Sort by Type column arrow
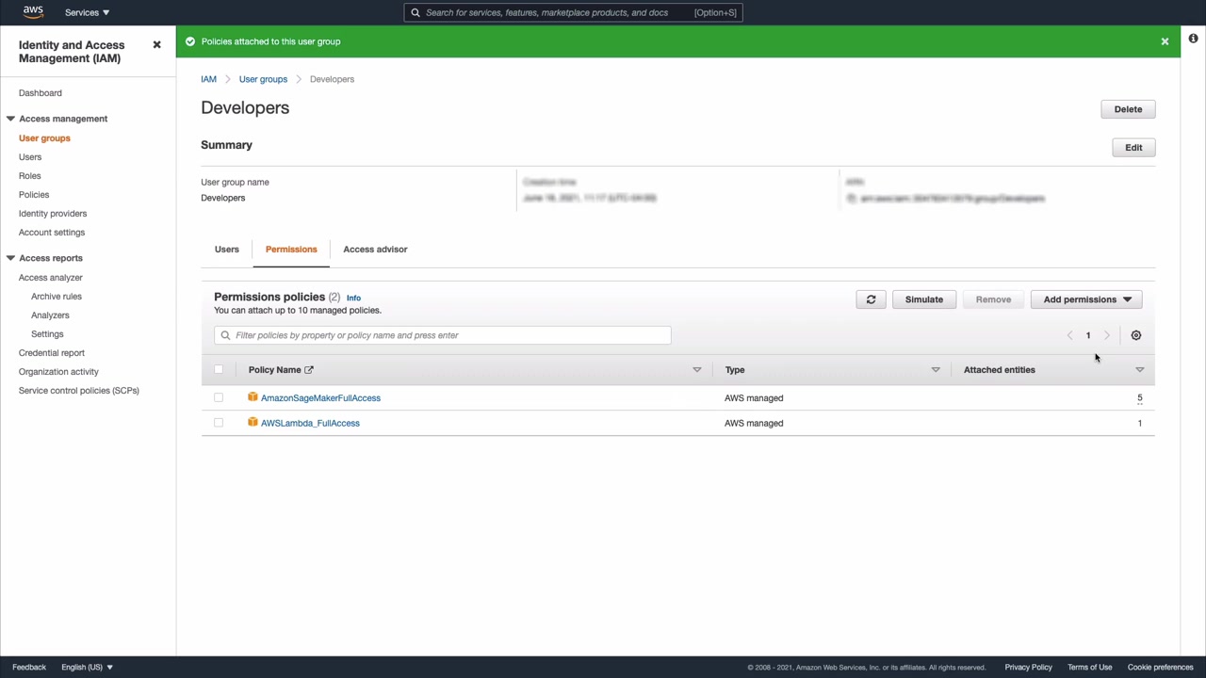The image size is (1206, 678). (x=936, y=370)
